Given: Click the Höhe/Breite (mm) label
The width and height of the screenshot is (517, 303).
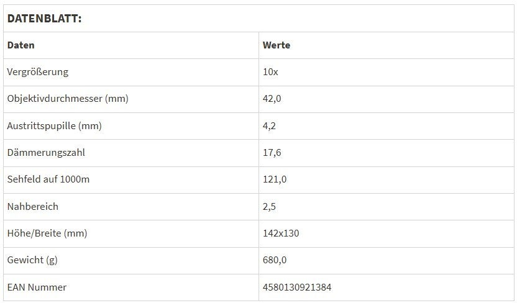Looking at the screenshot, I should point(47,233).
